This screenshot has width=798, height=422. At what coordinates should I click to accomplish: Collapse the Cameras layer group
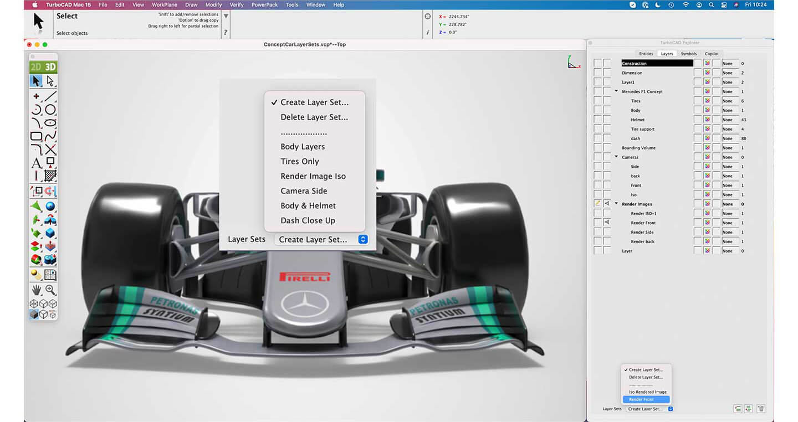(616, 157)
